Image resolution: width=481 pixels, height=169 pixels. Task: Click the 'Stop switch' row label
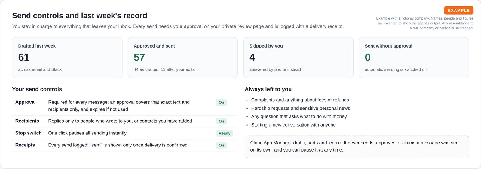pos(29,133)
